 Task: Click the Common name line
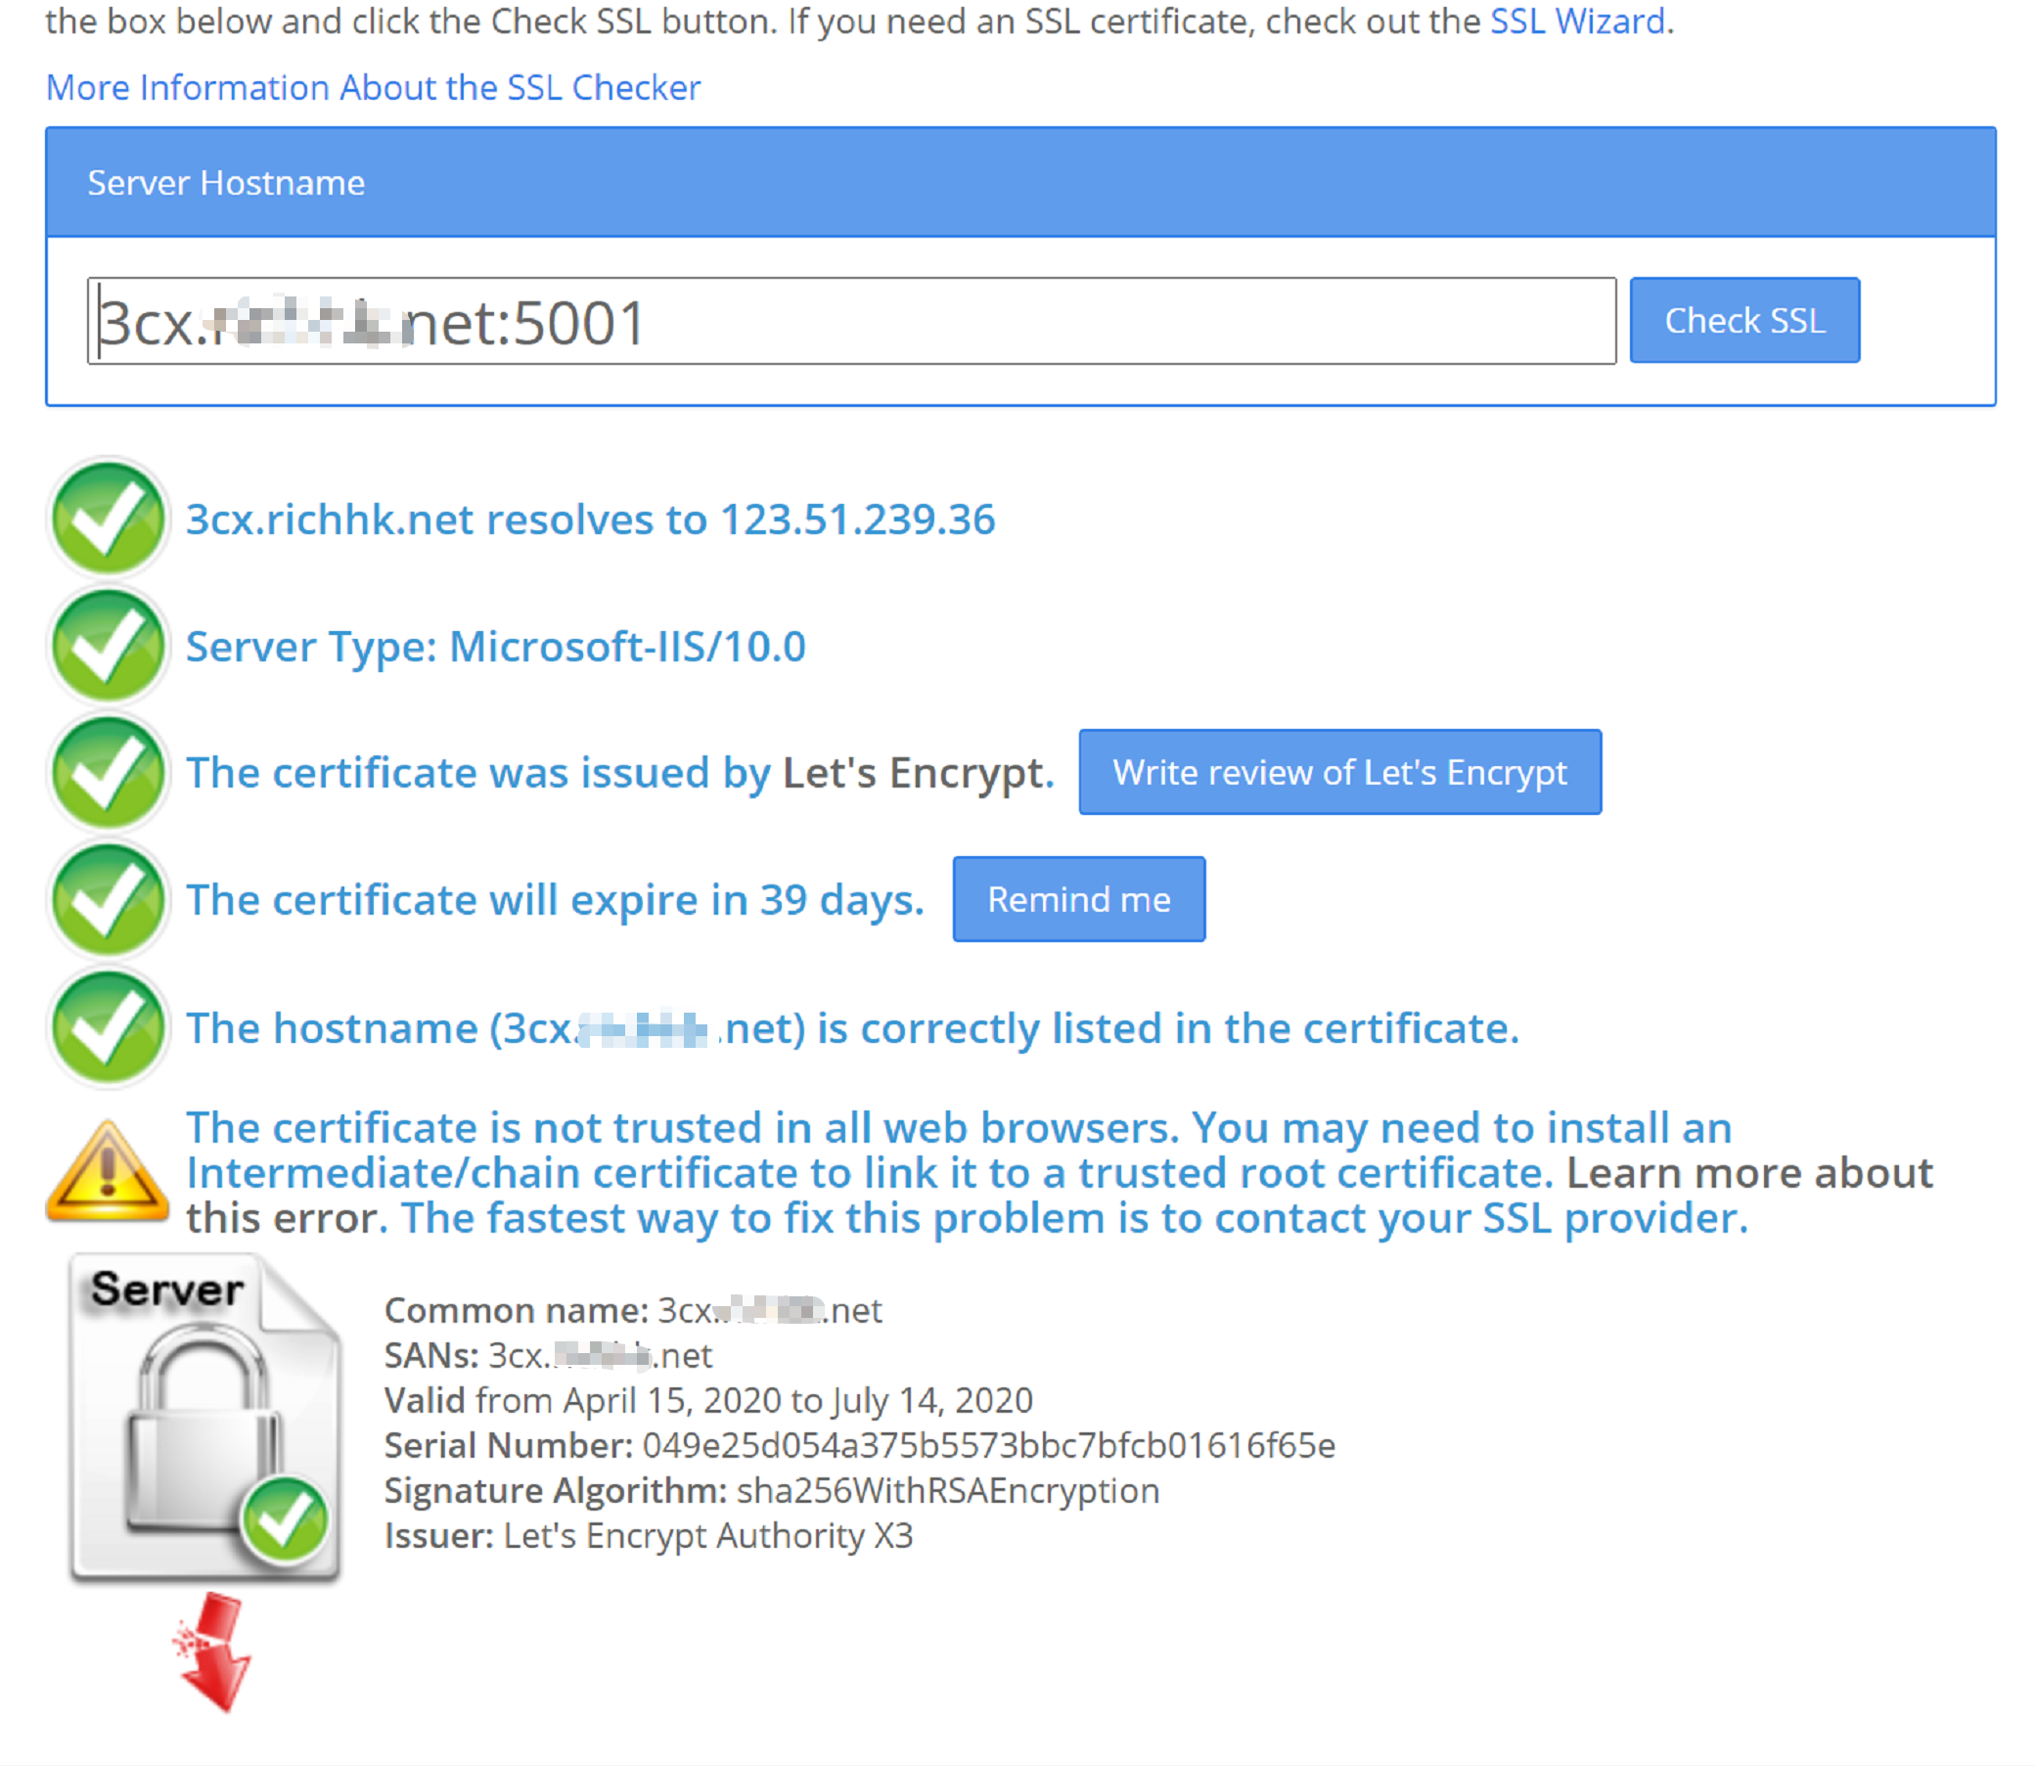click(633, 1311)
